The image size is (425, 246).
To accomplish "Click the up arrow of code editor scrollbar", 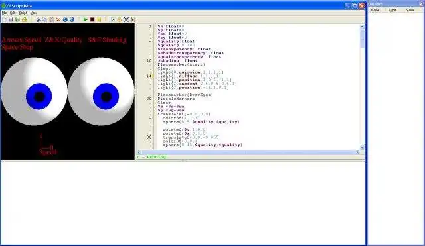I will 362,27.
